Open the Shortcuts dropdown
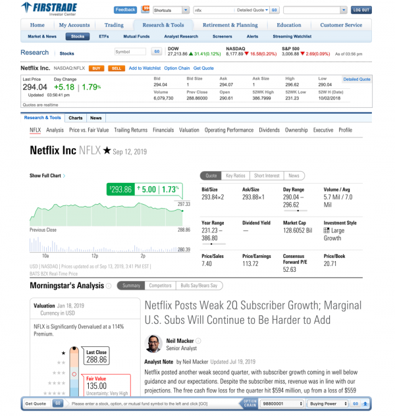Screen dimensions: 395x416 pyautogui.click(x=171, y=11)
